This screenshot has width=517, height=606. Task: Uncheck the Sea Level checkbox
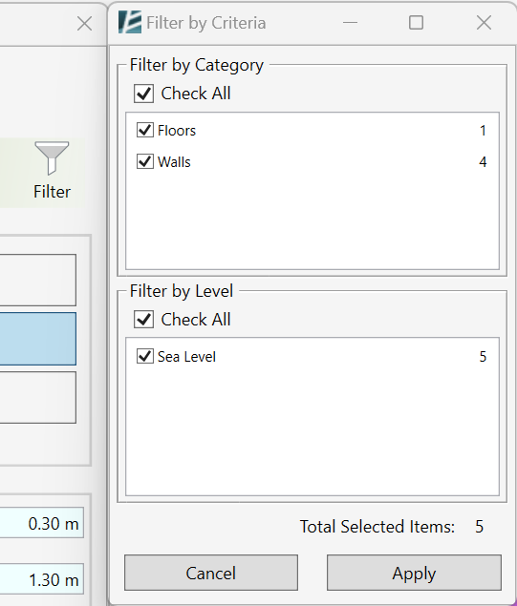pyautogui.click(x=144, y=356)
